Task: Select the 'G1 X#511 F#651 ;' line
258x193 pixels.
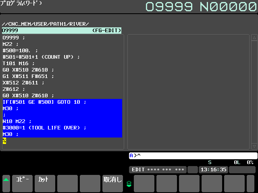Action: click(28, 76)
